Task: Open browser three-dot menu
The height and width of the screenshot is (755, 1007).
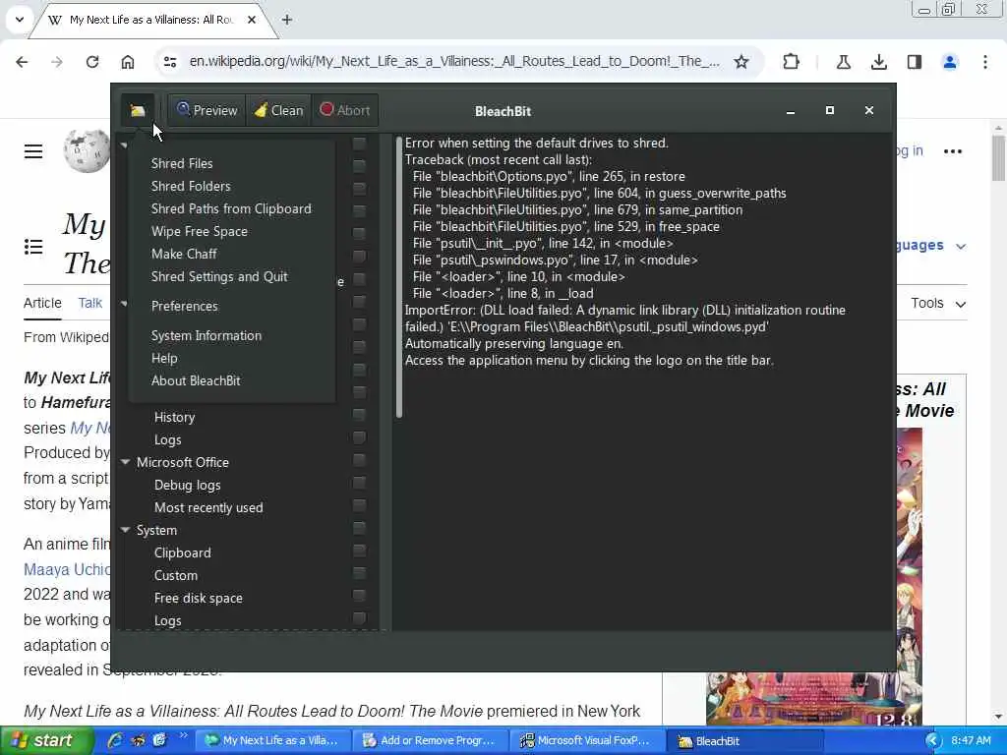Action: [984, 62]
